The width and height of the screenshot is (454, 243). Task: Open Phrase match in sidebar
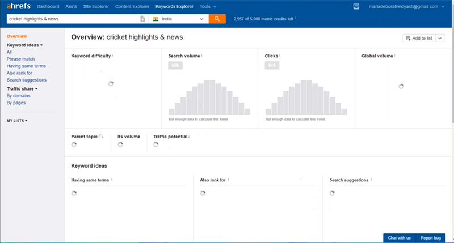click(x=20, y=59)
